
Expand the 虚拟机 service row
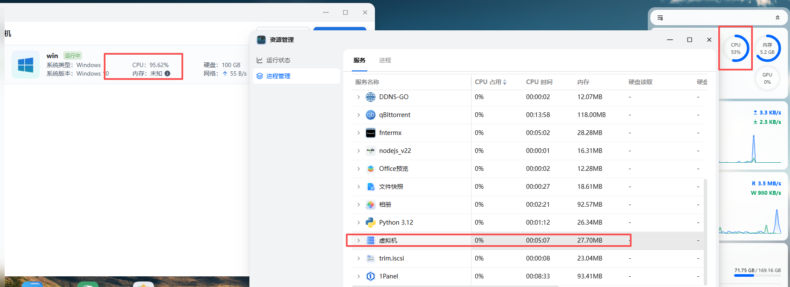[358, 240]
